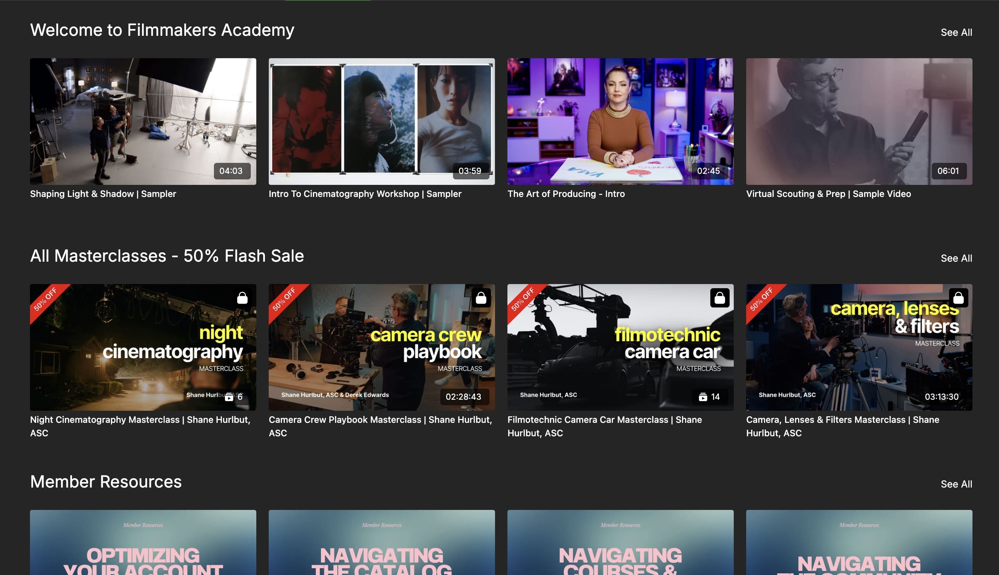See all Welcome to Filmmakers Academy videos

956,32
